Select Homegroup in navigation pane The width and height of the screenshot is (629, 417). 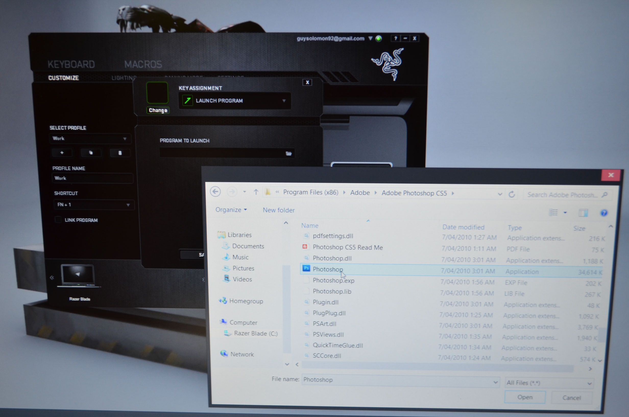pyautogui.click(x=246, y=301)
